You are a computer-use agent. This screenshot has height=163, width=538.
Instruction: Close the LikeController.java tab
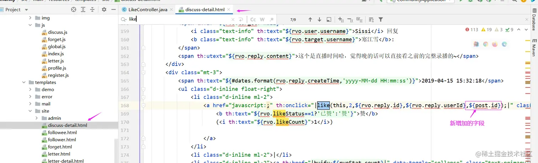tap(172, 10)
